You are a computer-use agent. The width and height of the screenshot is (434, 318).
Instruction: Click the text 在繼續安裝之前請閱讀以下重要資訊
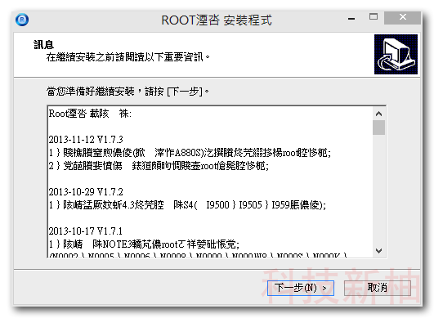(128, 57)
